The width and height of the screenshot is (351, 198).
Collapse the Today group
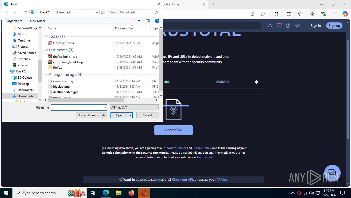[x=46, y=36]
